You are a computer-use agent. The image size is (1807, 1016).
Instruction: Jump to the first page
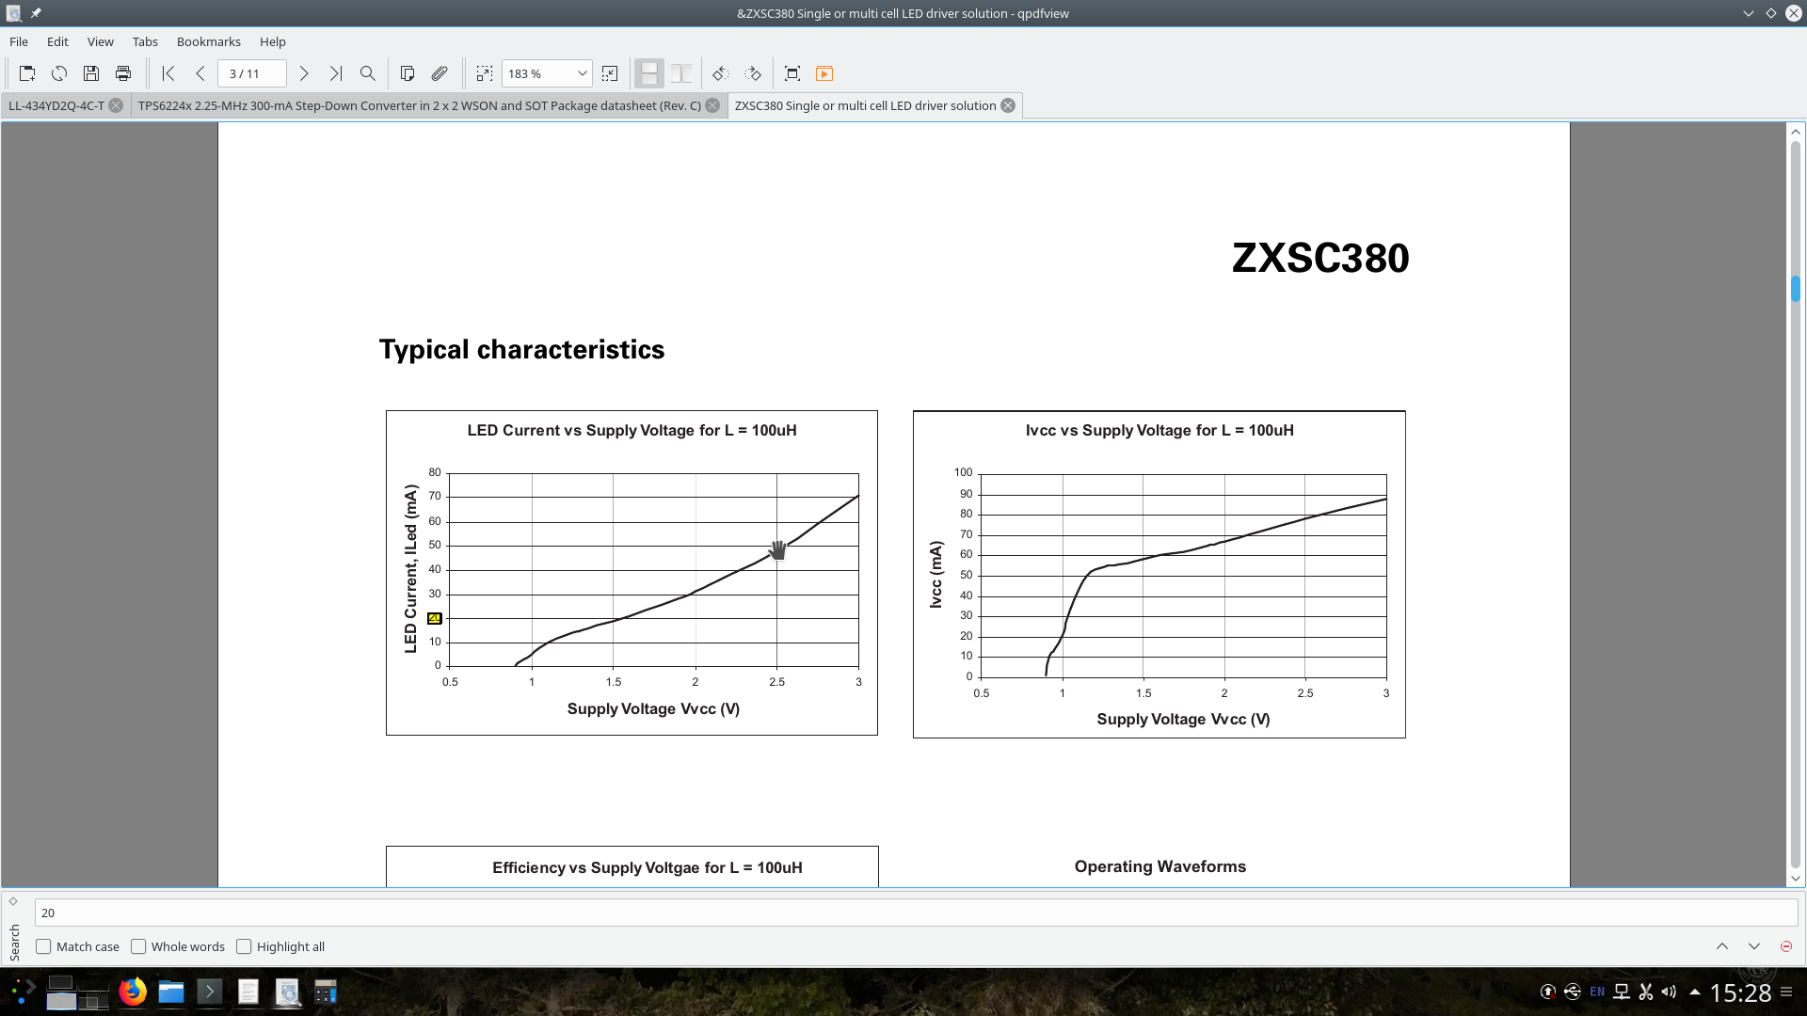(168, 73)
